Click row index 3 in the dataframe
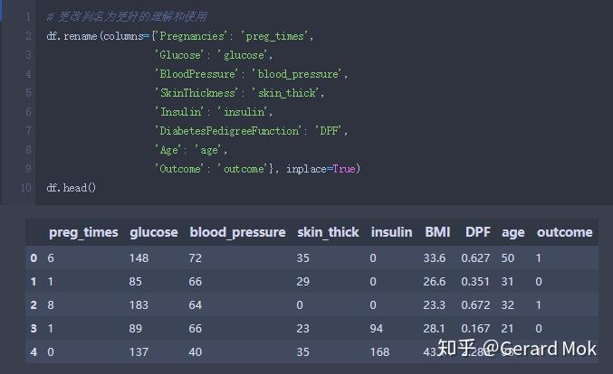613x374 pixels. click(34, 328)
